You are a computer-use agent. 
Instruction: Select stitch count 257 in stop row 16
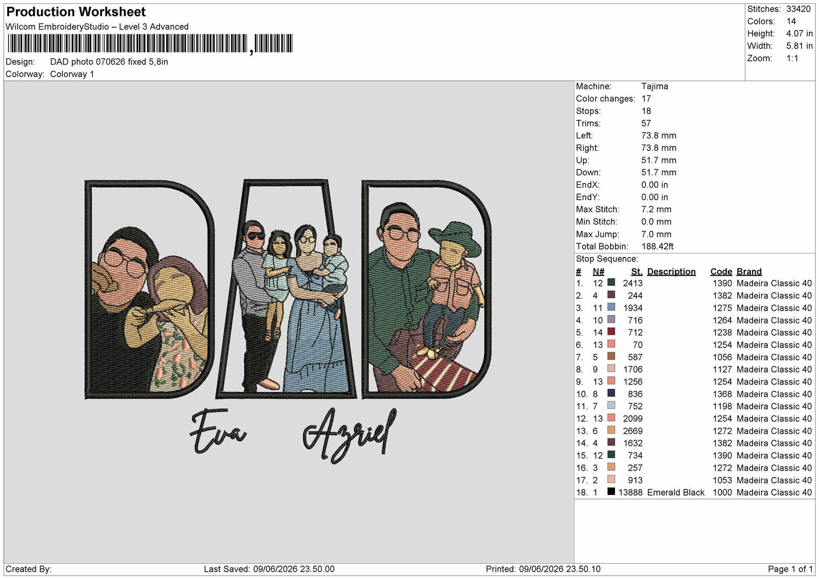(635, 468)
